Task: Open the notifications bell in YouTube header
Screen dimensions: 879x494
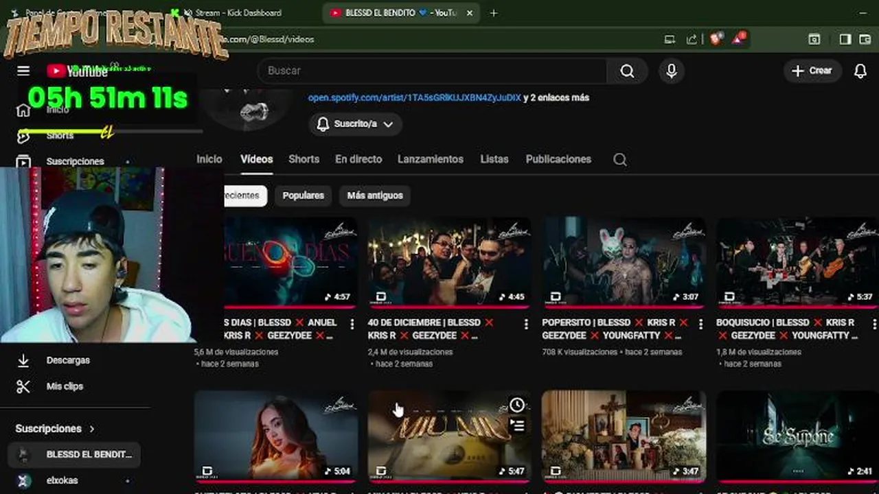Action: (860, 71)
